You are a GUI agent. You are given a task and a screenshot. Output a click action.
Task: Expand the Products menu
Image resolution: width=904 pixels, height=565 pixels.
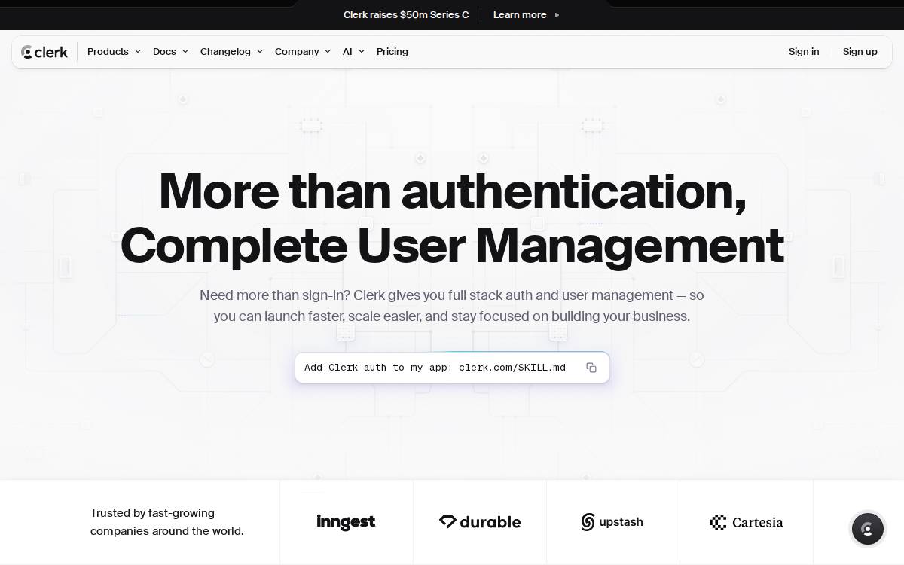coord(114,52)
